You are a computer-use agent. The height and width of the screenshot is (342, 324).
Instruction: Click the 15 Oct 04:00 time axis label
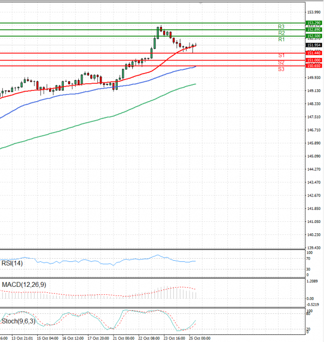point(48,338)
